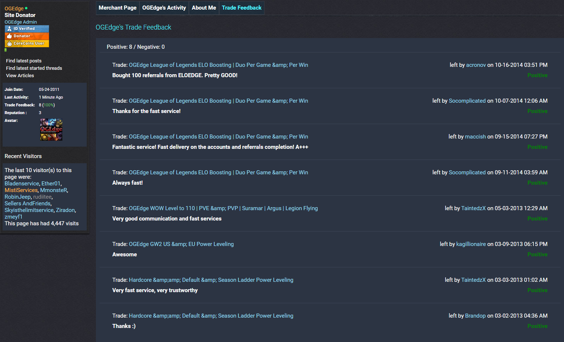
Task: Visit Ziradon's profile
Action: [65, 210]
